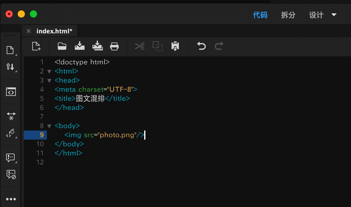
Task: Click the </html> closing tag
Action: click(68, 153)
